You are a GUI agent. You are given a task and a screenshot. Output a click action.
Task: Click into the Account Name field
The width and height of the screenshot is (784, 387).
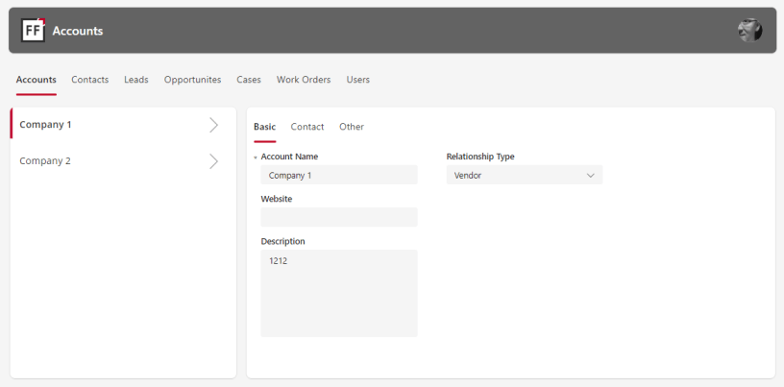[x=338, y=176]
